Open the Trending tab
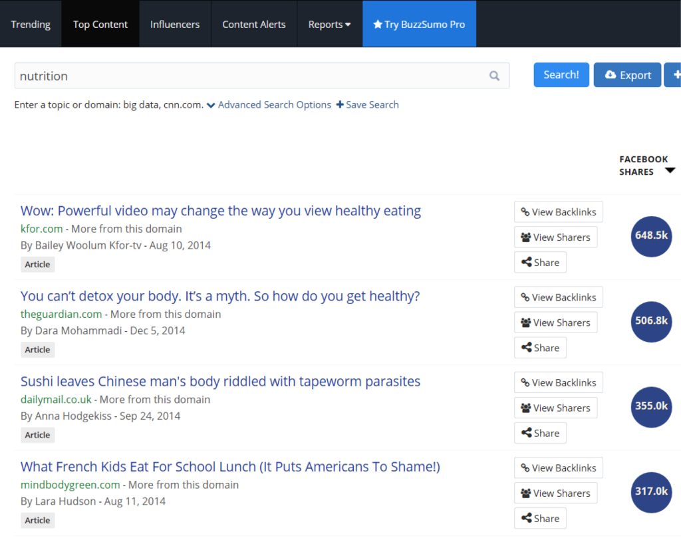681x538 pixels. pyautogui.click(x=31, y=25)
